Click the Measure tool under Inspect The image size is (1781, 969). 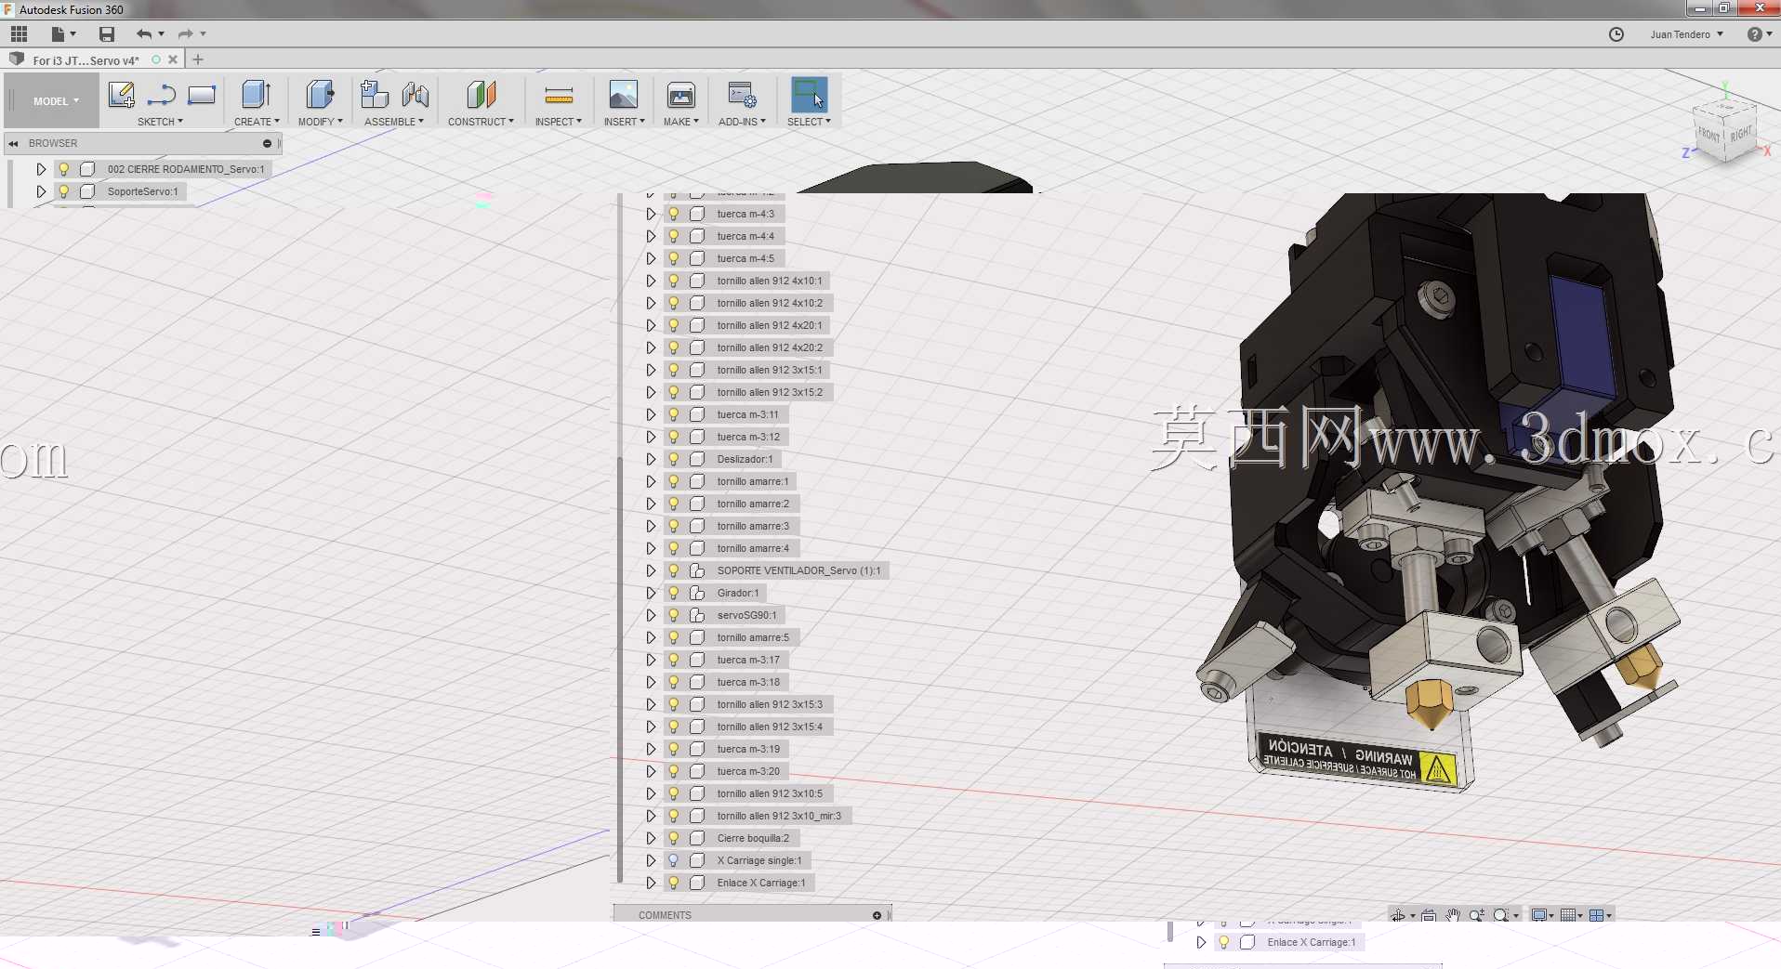coord(559,95)
